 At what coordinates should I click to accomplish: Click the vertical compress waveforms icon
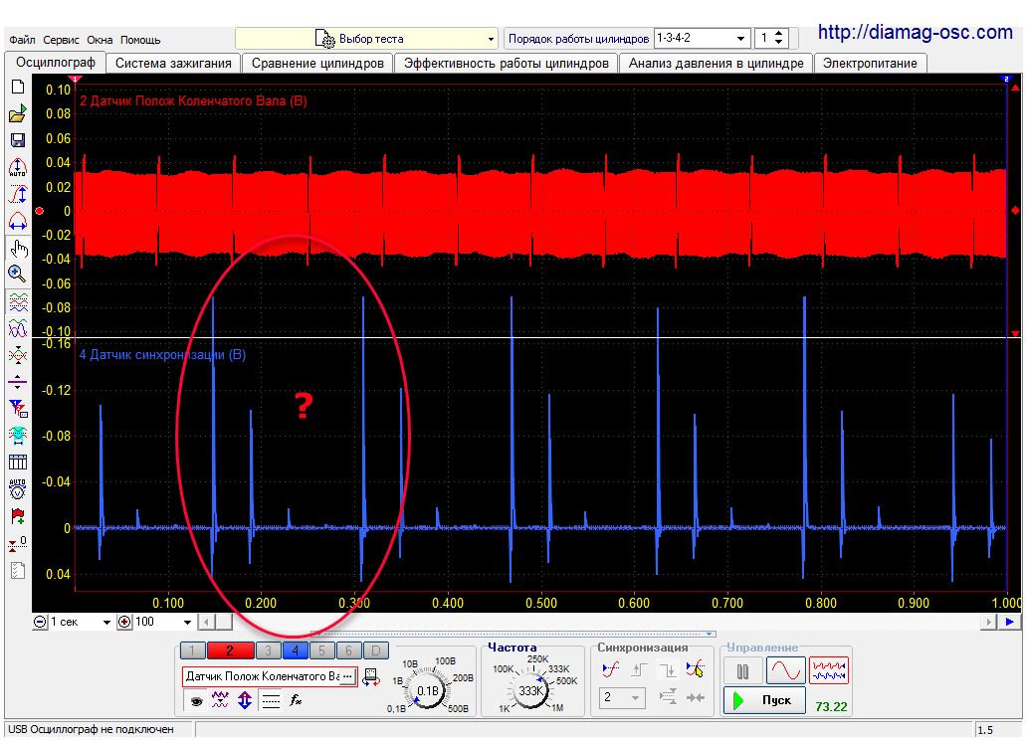point(18,355)
